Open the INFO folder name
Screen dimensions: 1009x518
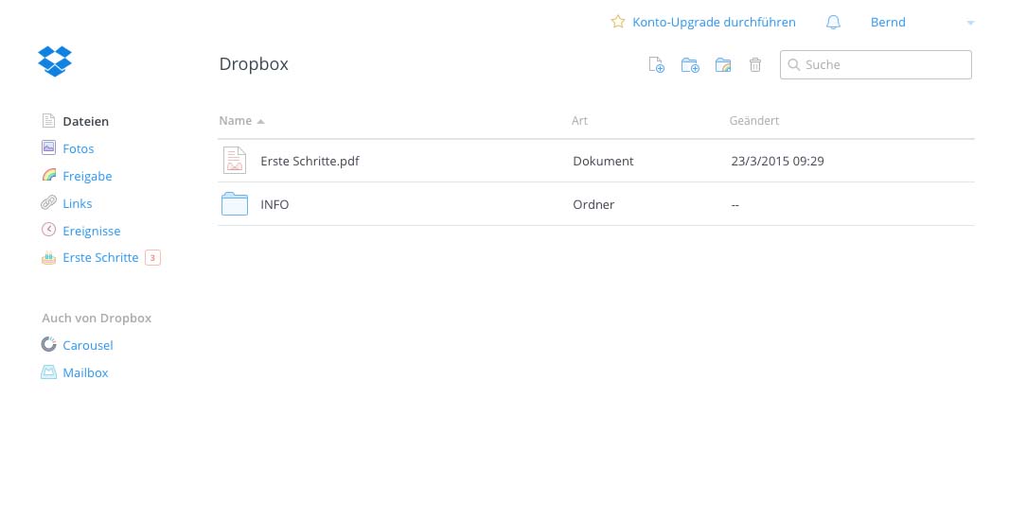[x=274, y=204]
